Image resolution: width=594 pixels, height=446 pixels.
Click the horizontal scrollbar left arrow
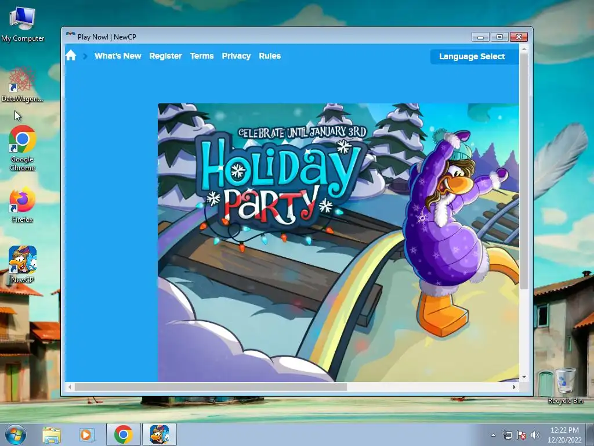pos(70,387)
